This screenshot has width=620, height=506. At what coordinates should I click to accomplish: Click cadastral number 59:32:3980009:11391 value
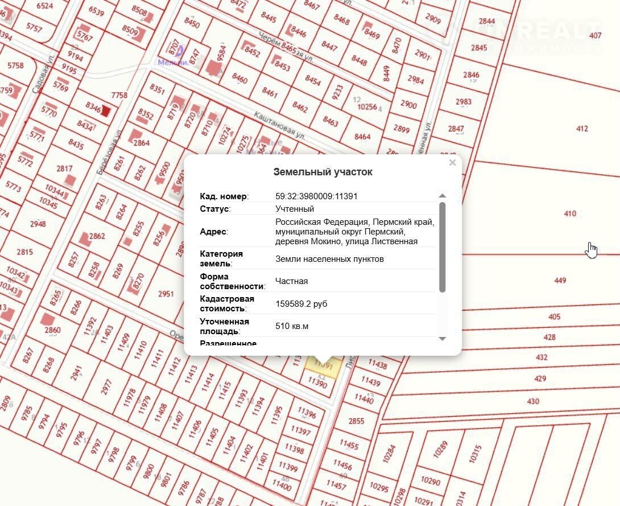coord(316,196)
